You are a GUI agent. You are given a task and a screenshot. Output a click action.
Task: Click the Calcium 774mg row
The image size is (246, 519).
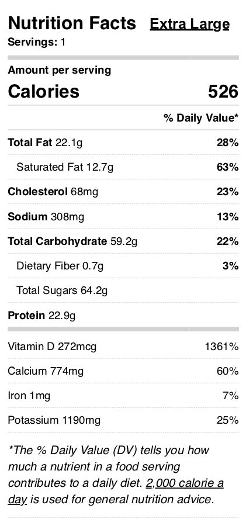click(x=123, y=371)
